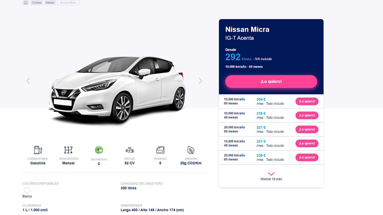Click the manual transmission gear icon
This screenshot has width=383, height=215.
[68, 150]
